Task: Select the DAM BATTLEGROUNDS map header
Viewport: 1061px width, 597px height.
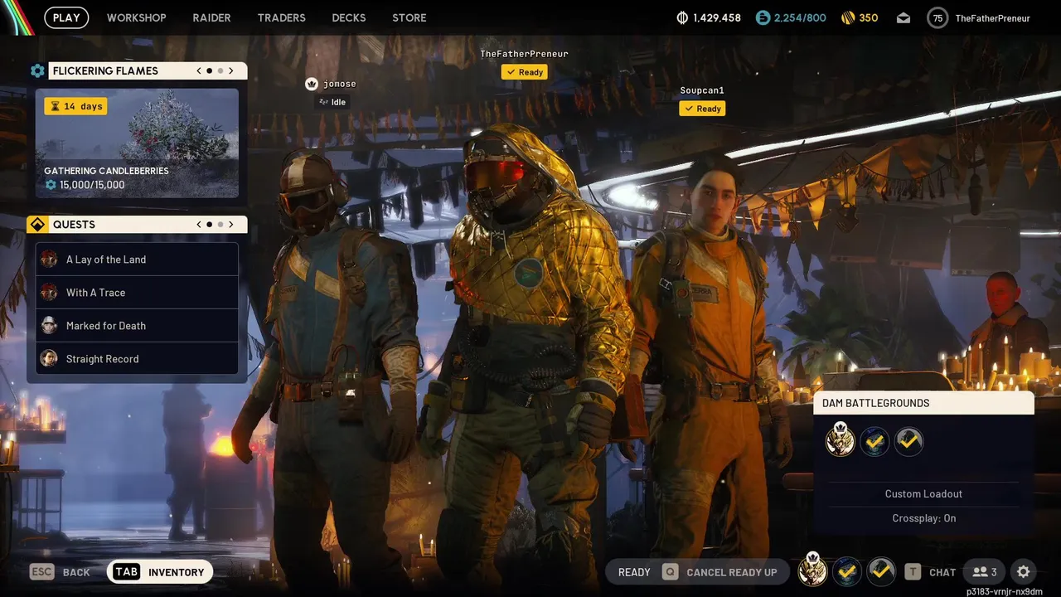Action: click(x=923, y=403)
